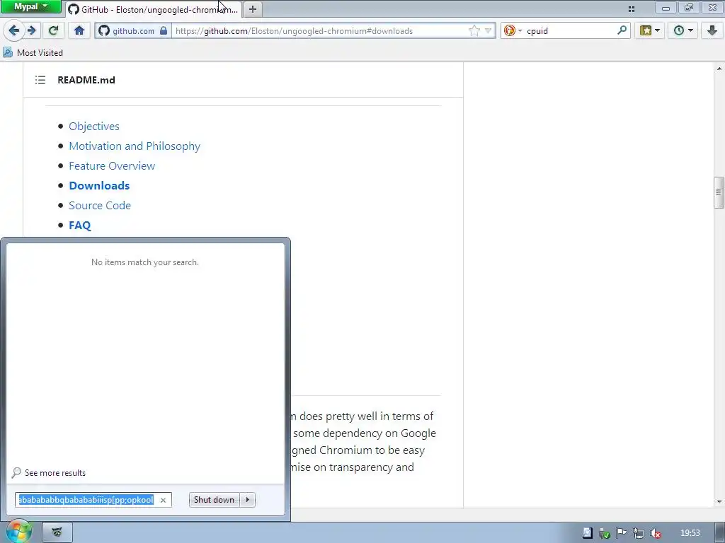Click the Show desktop strip
The height and width of the screenshot is (543, 725).
(x=721, y=533)
